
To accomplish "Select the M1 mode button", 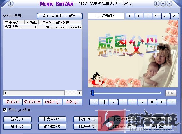I will (x=165, y=16).
